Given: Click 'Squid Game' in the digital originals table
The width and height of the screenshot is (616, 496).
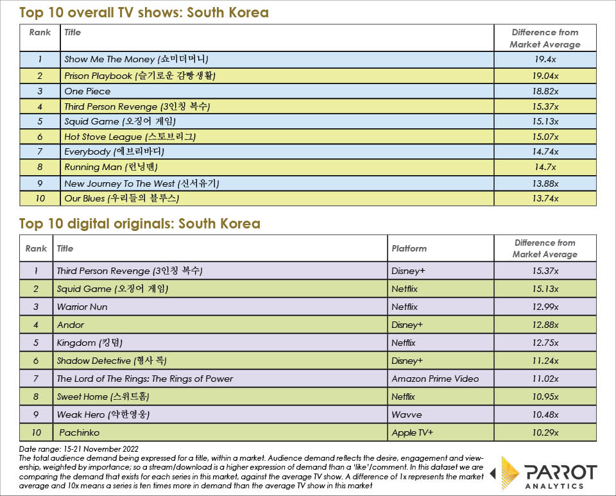Looking at the screenshot, I should pos(112,289).
